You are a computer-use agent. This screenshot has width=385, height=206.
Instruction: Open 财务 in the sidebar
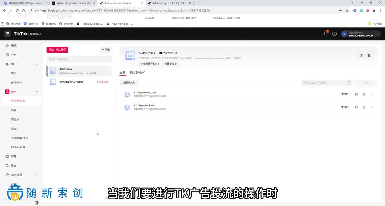14,156
